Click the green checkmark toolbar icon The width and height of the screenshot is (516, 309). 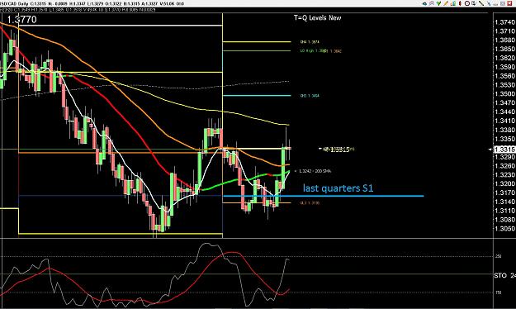pyautogui.click(x=438, y=3)
